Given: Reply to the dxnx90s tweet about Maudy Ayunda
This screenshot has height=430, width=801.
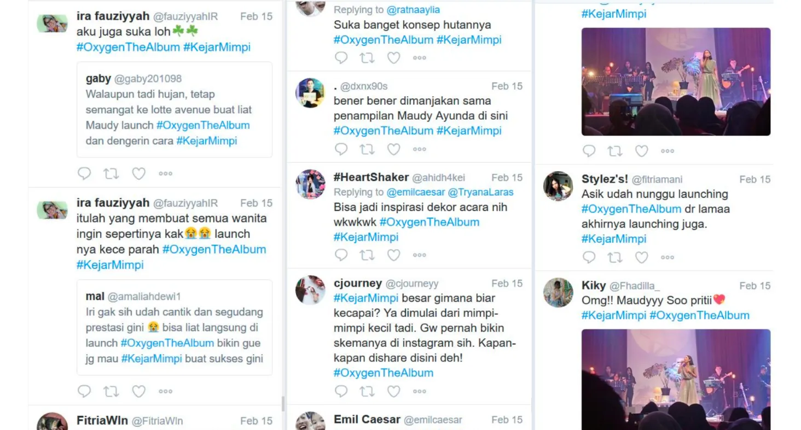Looking at the screenshot, I should [341, 149].
